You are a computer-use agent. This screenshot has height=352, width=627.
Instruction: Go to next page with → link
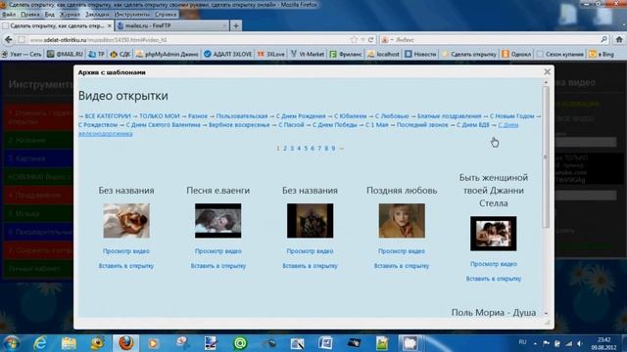tap(341, 149)
